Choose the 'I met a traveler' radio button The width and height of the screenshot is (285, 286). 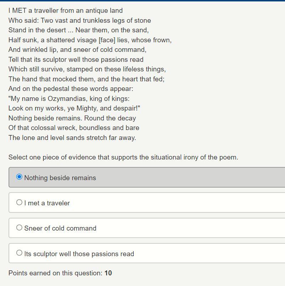[x=19, y=202]
